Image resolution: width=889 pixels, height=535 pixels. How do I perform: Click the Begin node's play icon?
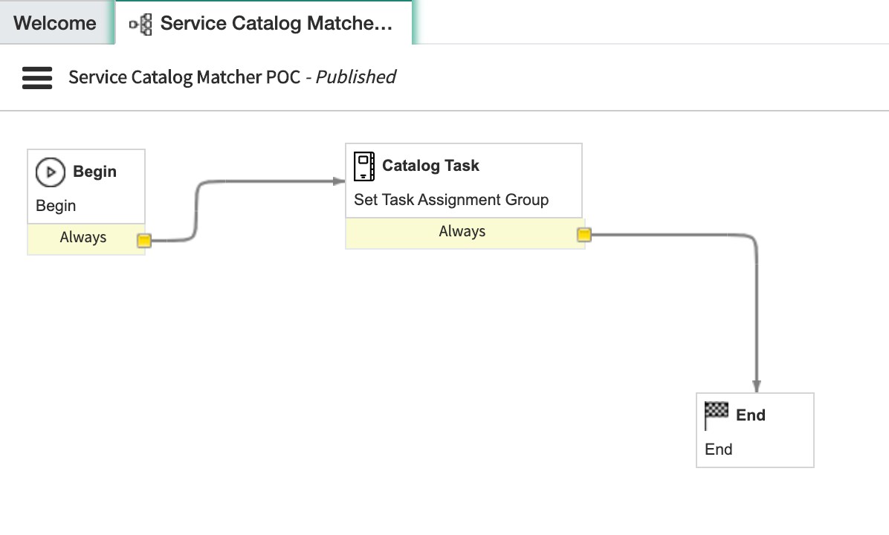51,172
